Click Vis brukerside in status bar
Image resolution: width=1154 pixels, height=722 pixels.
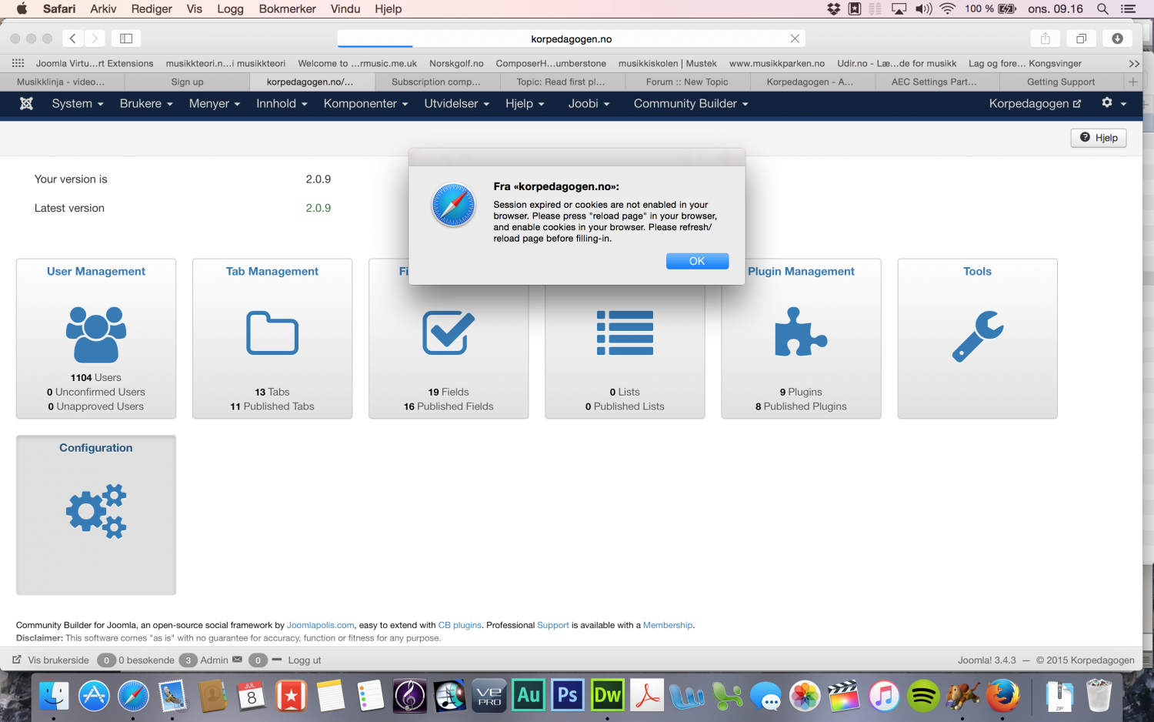51,660
